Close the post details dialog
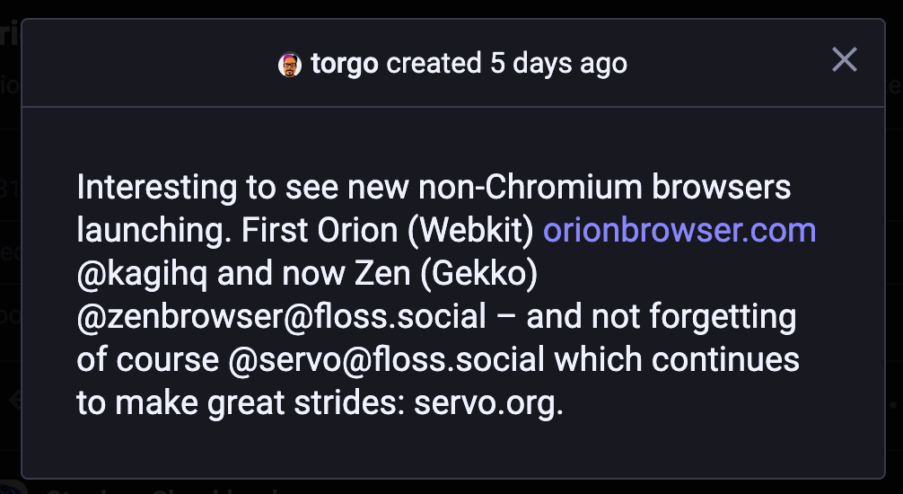Viewport: 903px width, 494px height. 844,60
